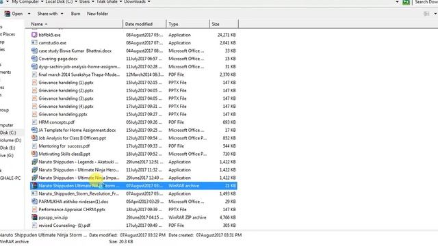Click the PARMUKHA atithiko nirdesan(1).doc icon
Screen dimensions: 438x246
click(34, 202)
